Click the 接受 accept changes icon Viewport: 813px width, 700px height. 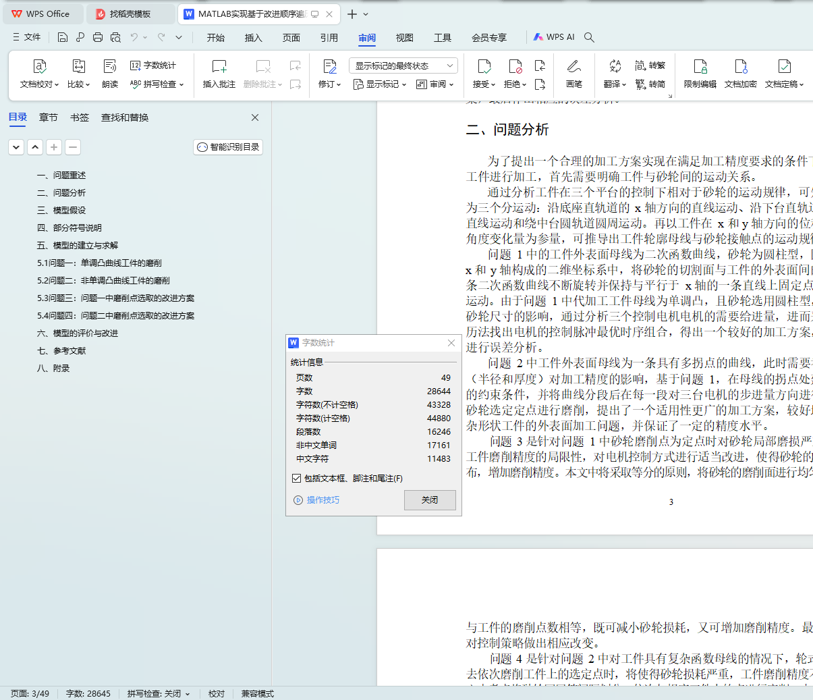[484, 66]
